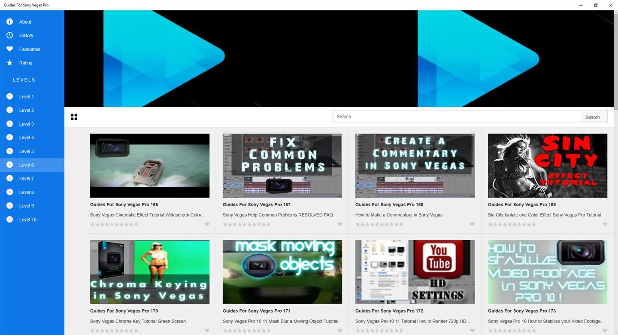Go to Favourites in the sidebar
Screen dimensions: 618x335
point(32,49)
